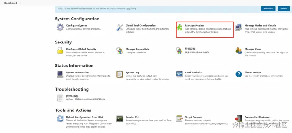Open the Manage Credentials link
The height and width of the screenshot is (133, 292).
tap(137, 49)
